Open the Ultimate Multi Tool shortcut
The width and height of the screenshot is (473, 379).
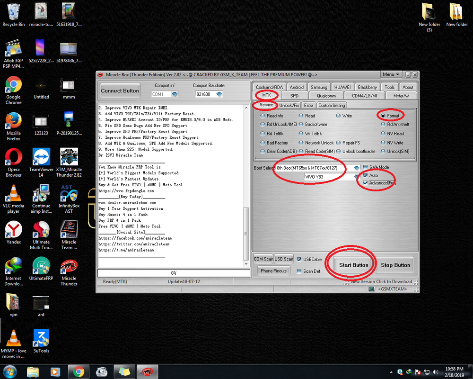41,235
